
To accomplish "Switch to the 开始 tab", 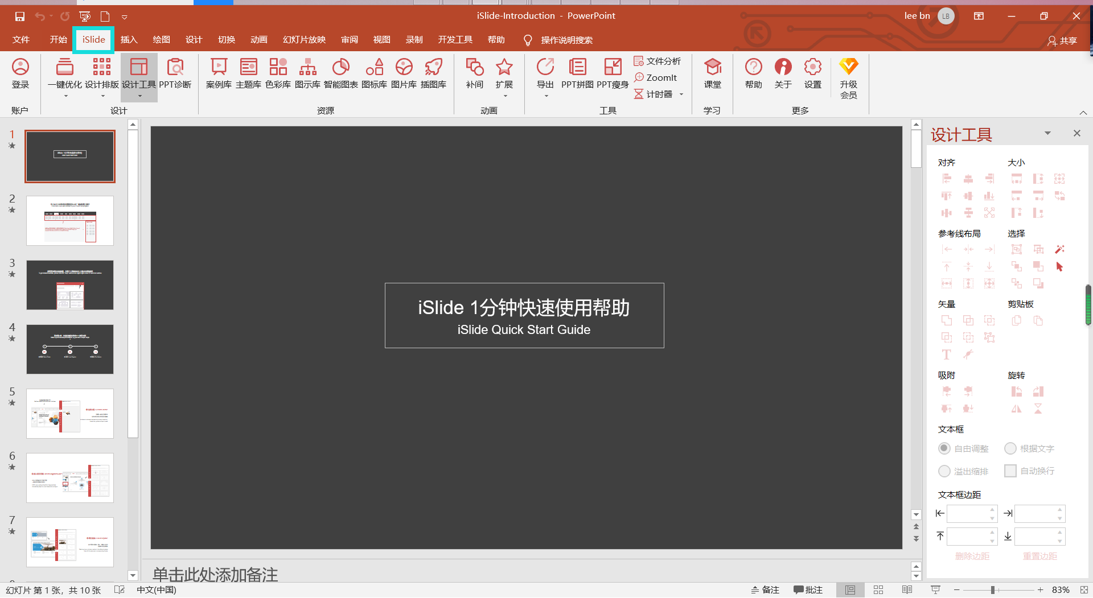I will click(58, 40).
